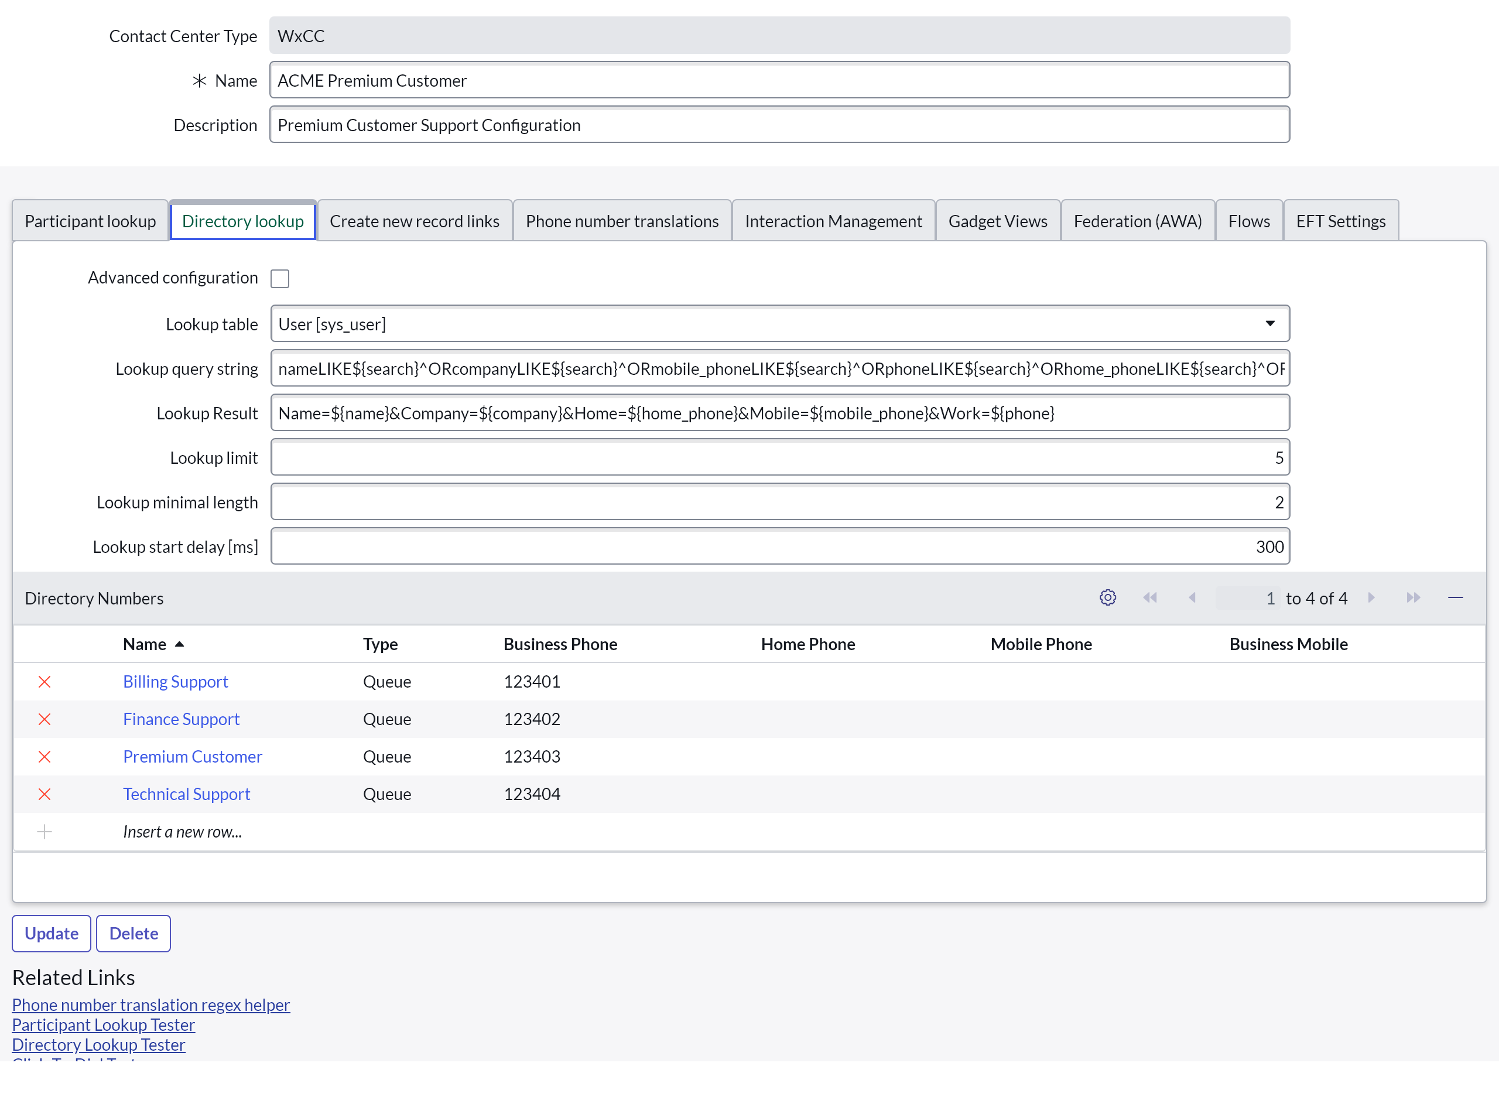The width and height of the screenshot is (1499, 1114).
Task: Click the Description input field
Action: click(x=780, y=125)
